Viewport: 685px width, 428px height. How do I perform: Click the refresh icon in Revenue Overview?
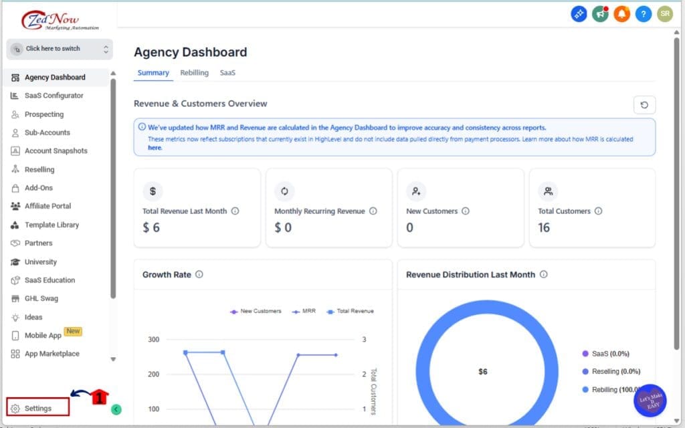(x=644, y=105)
